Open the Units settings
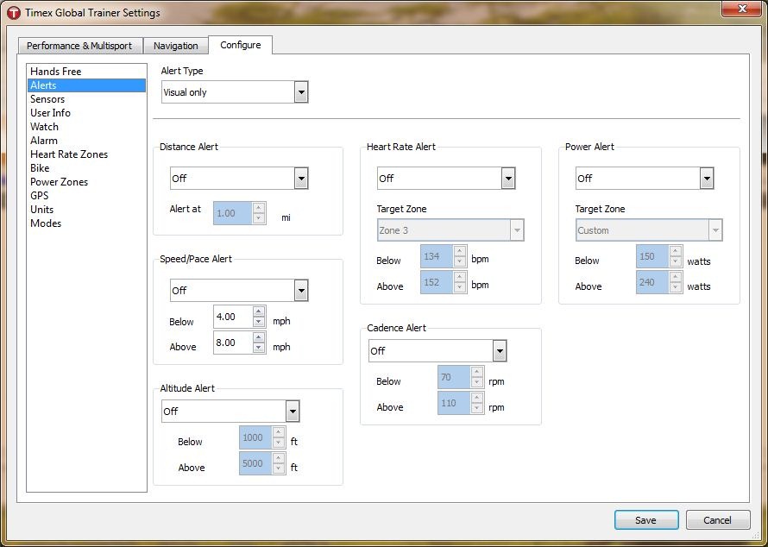Screen dimensions: 768x547 click(x=86, y=209)
